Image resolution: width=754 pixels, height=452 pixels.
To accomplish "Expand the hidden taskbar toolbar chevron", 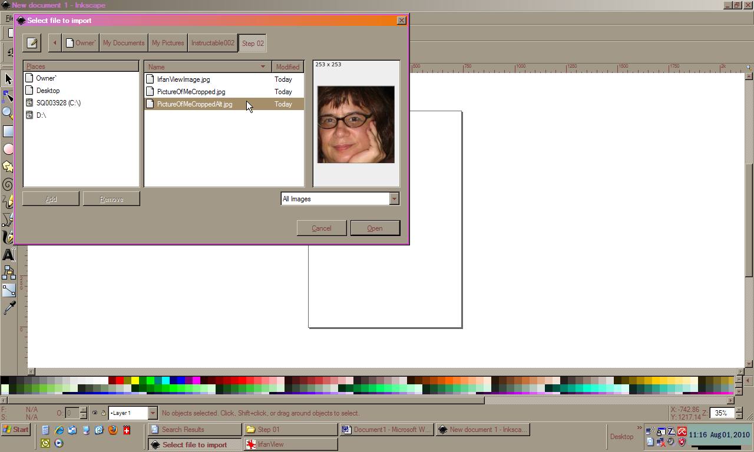I will click(x=639, y=428).
